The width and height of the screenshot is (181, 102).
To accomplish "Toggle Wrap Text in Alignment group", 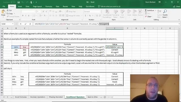I will tap(71, 12).
